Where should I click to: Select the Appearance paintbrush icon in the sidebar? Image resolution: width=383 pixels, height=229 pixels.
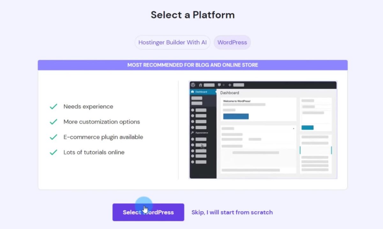tap(192, 133)
